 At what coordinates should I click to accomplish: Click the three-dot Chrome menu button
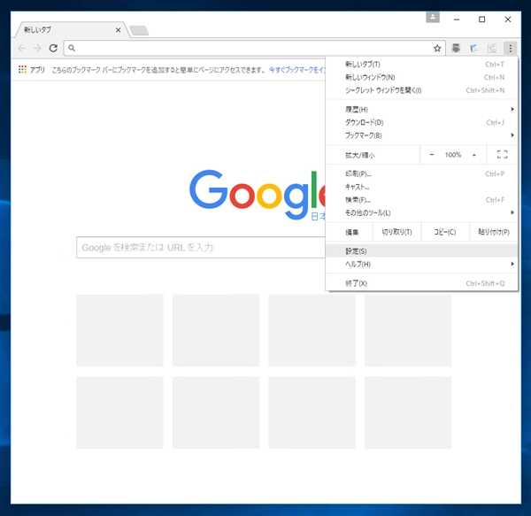(510, 48)
